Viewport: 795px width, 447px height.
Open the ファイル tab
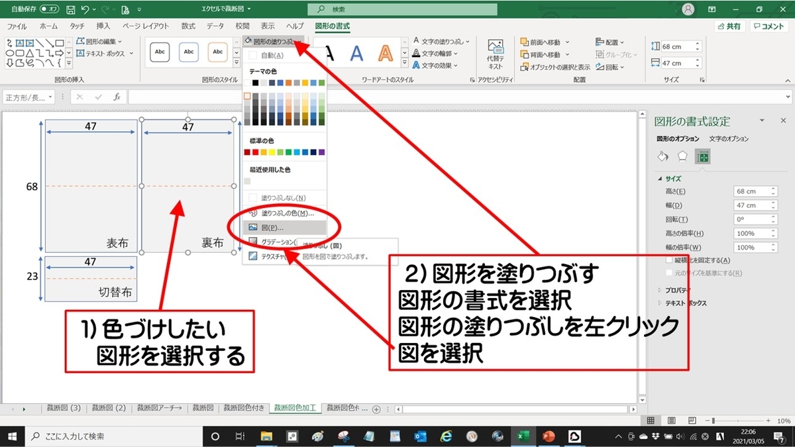click(x=17, y=26)
